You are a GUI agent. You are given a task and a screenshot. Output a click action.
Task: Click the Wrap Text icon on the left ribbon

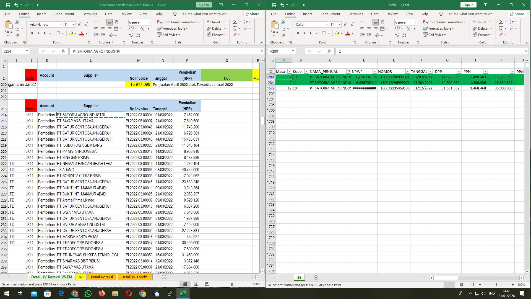pos(116,22)
